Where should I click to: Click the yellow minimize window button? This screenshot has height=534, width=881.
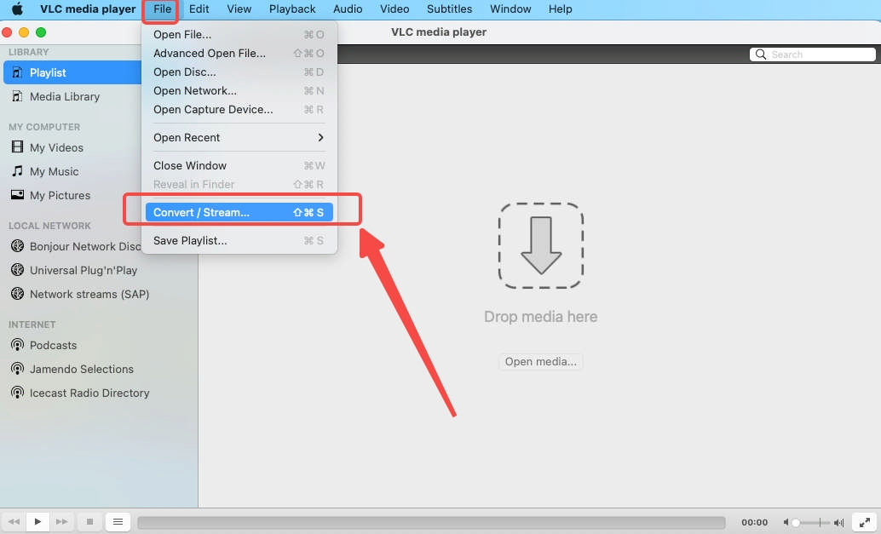tap(24, 32)
